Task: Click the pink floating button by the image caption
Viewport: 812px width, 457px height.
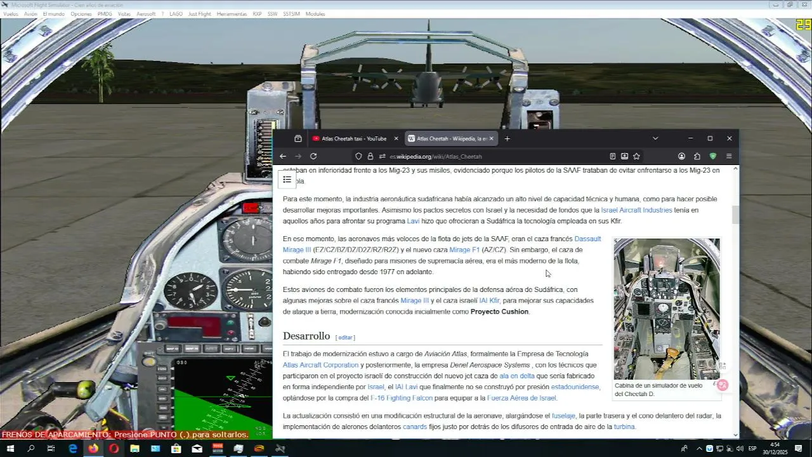Action: coord(723,385)
